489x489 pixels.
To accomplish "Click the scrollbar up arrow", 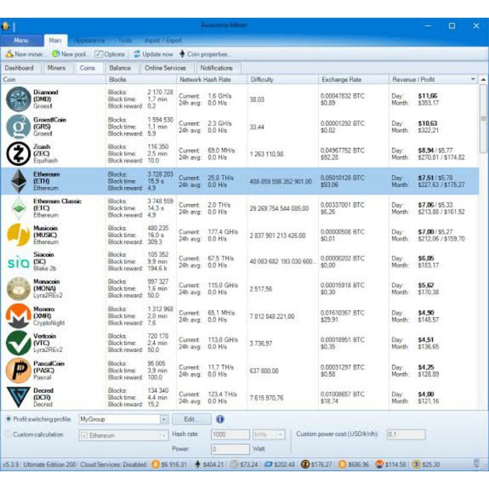I will click(483, 79).
